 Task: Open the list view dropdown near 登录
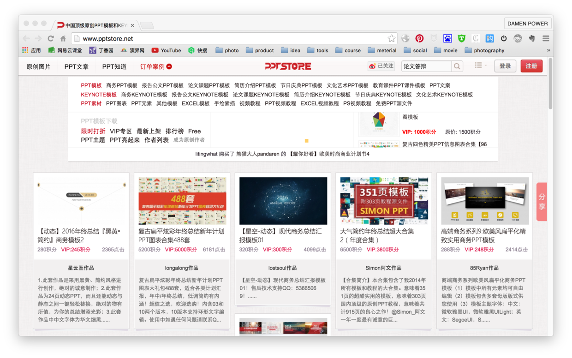pos(481,66)
